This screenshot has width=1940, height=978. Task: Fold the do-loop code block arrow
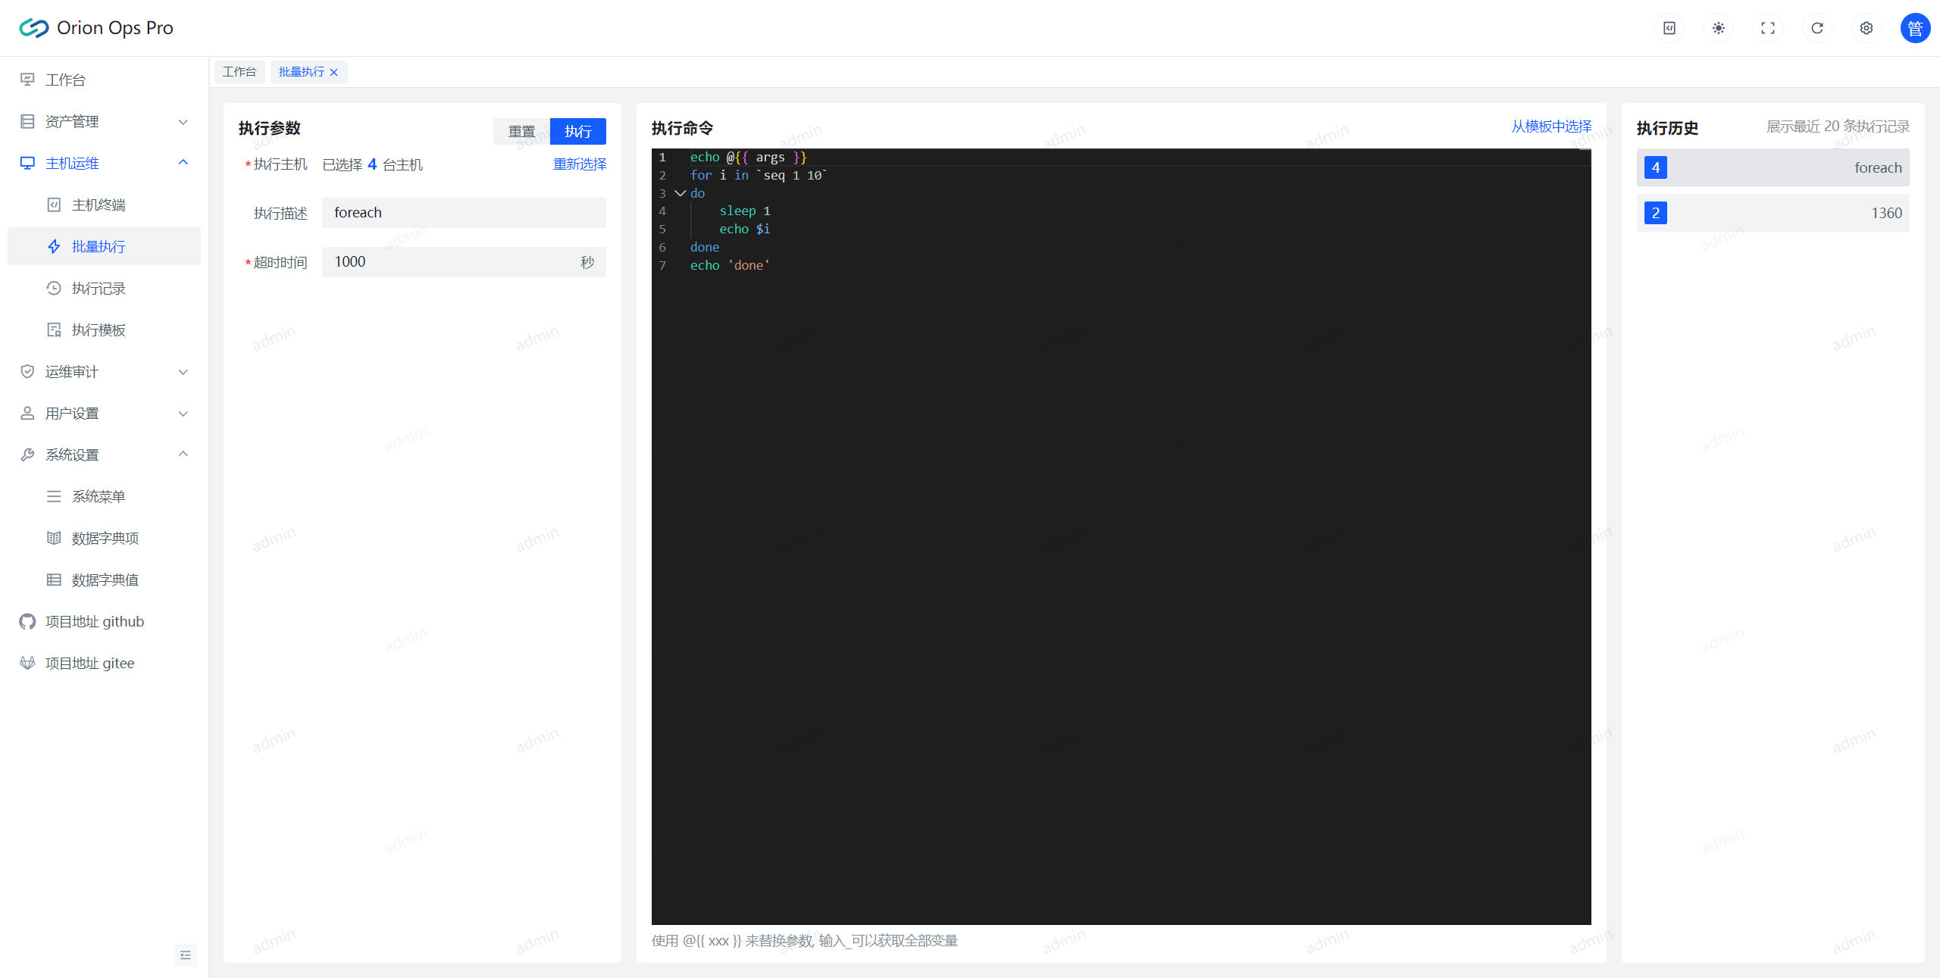pyautogui.click(x=680, y=193)
